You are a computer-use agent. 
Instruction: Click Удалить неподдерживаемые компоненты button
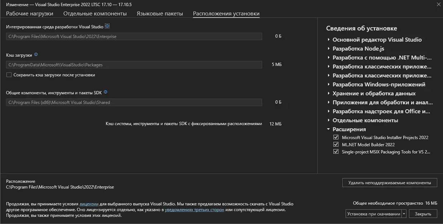coord(389,183)
